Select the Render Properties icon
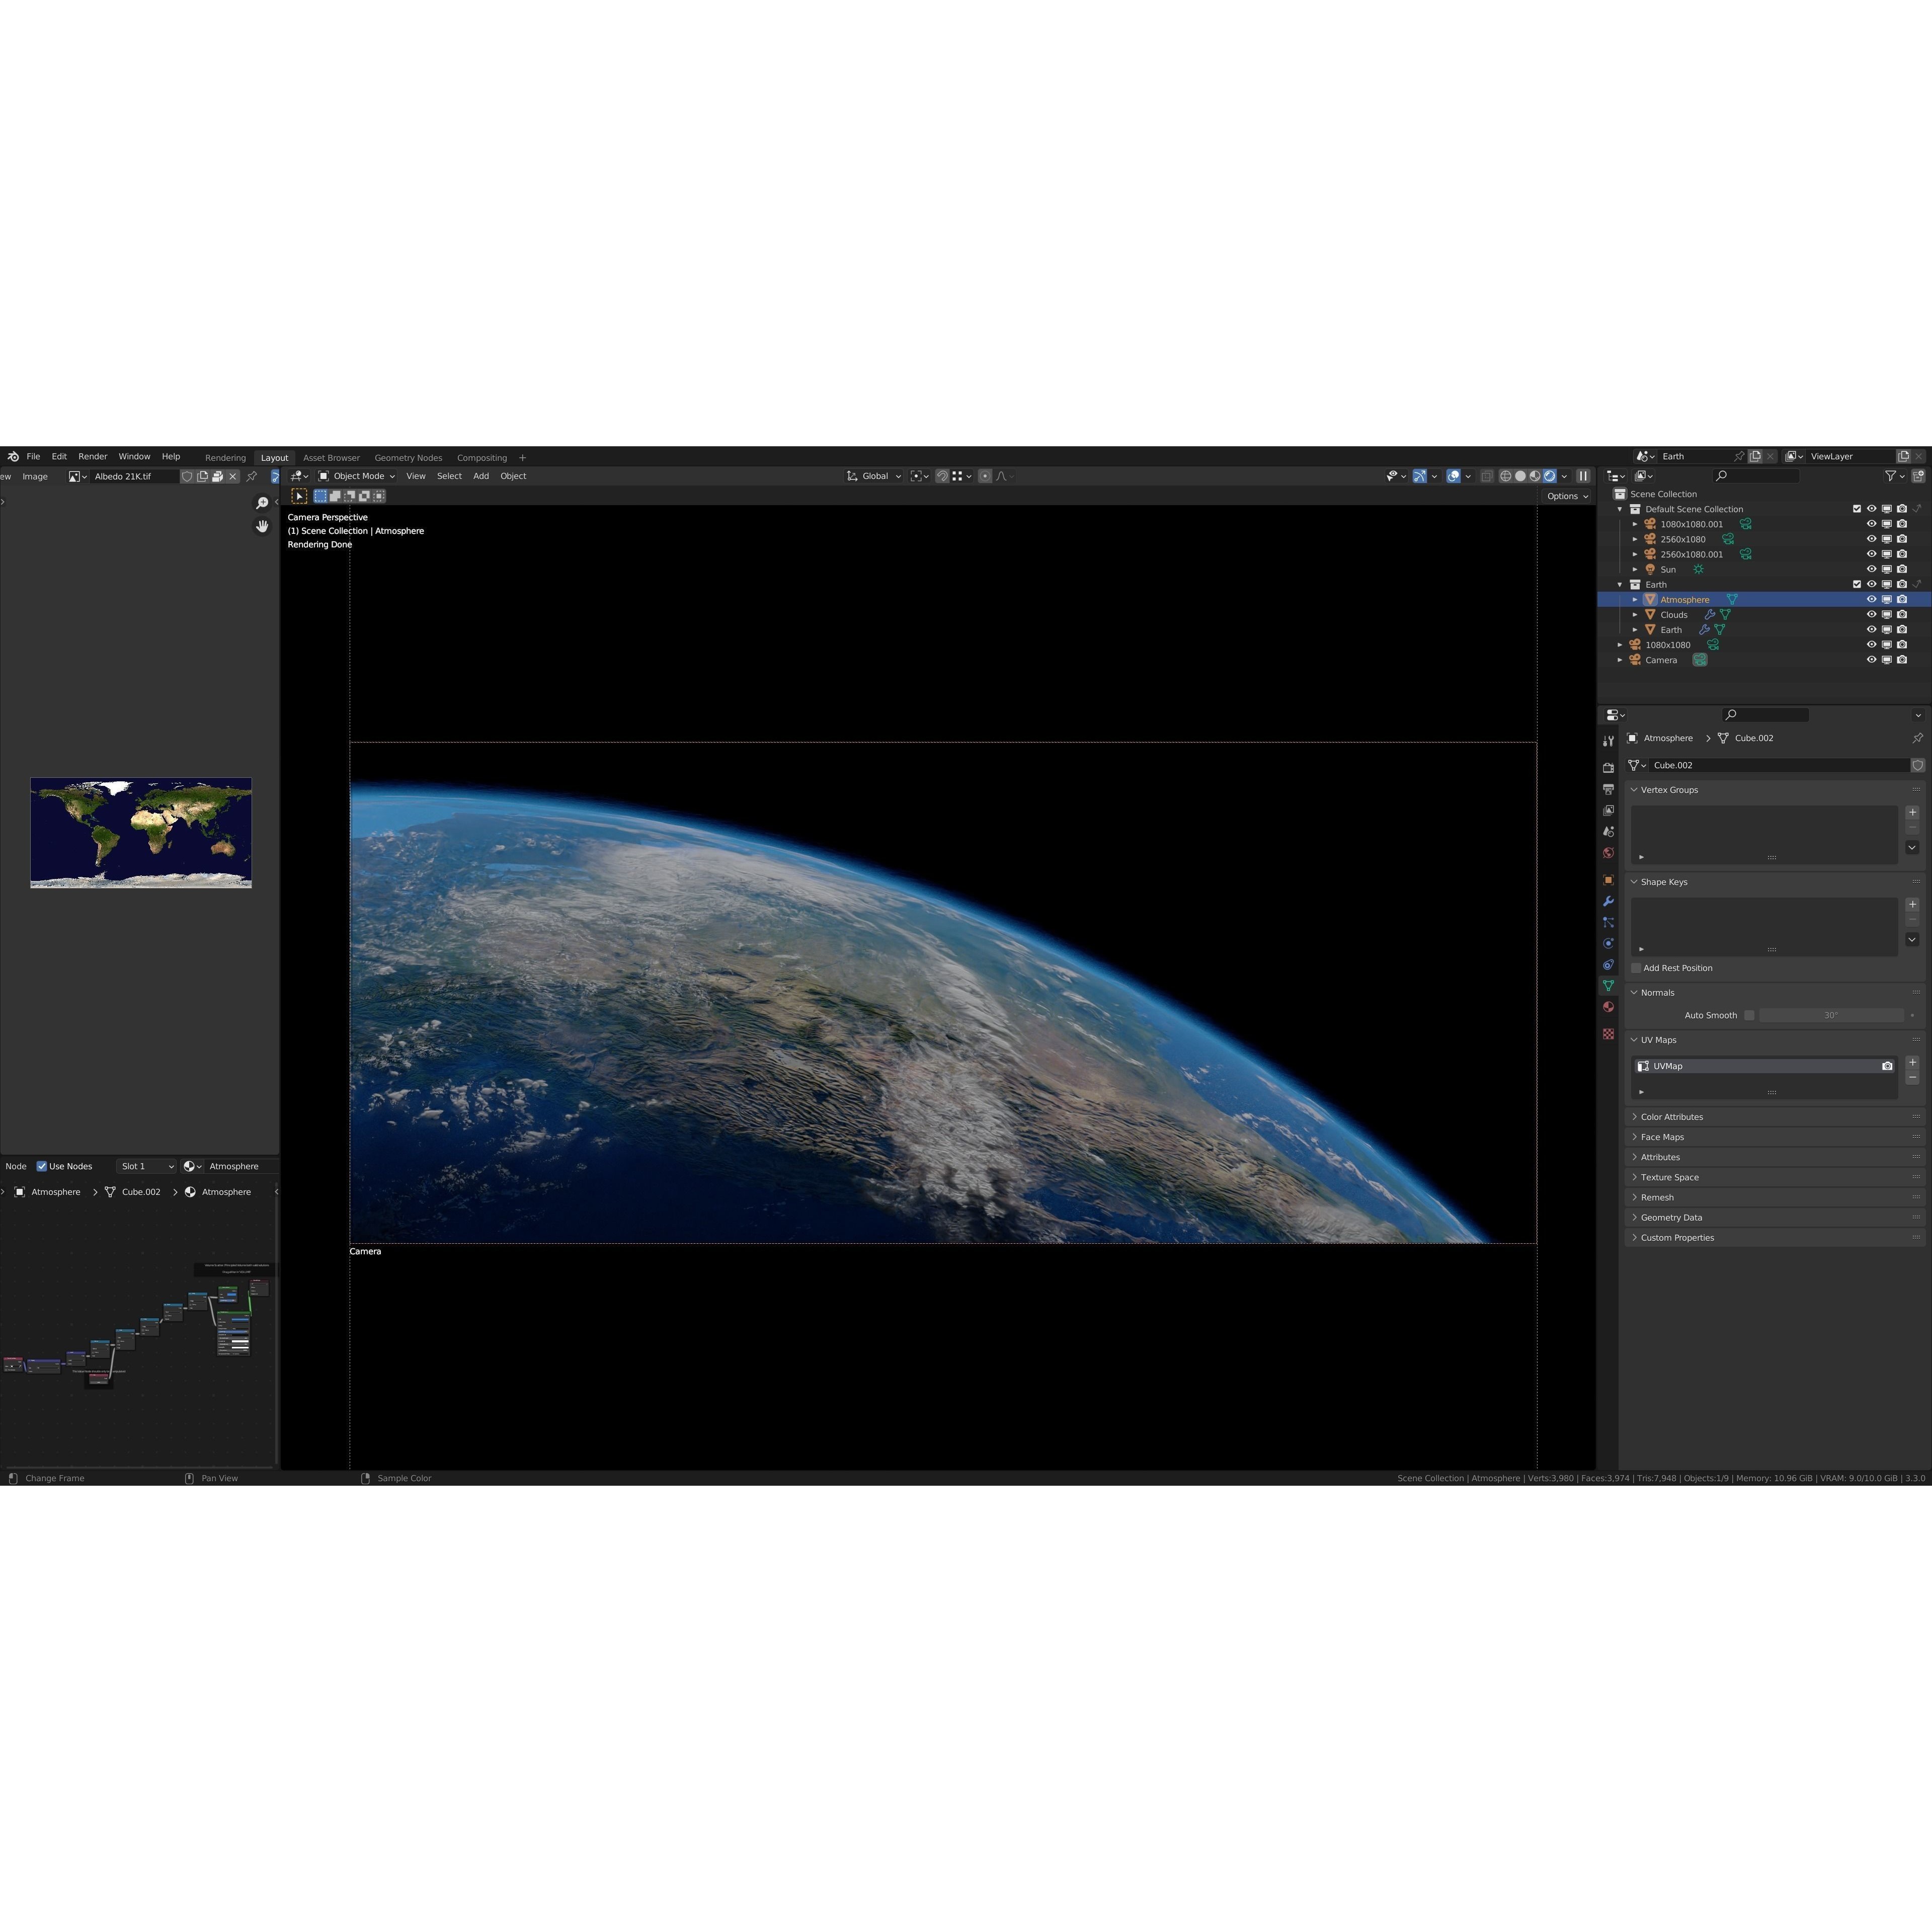 tap(1607, 769)
